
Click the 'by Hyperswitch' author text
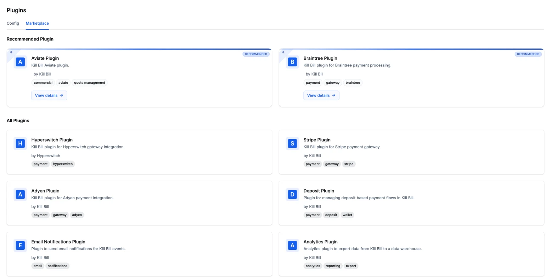click(46, 155)
